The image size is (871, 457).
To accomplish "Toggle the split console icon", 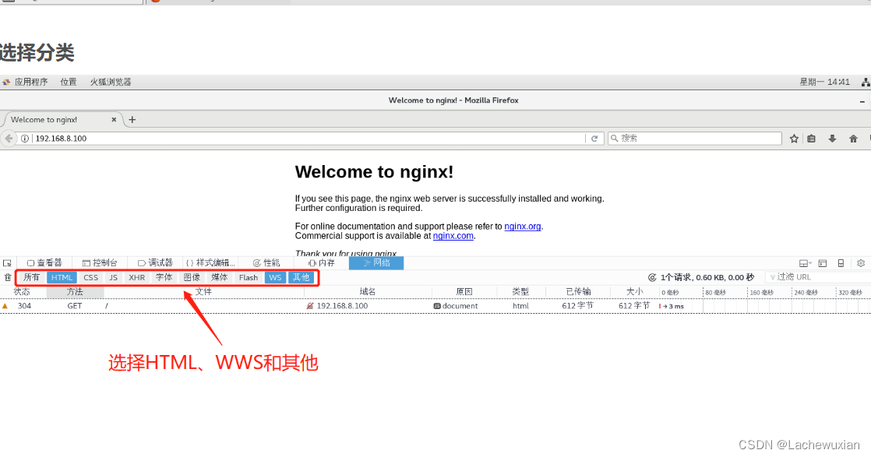I will coord(823,263).
